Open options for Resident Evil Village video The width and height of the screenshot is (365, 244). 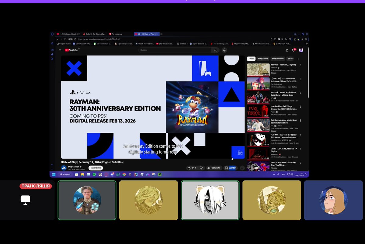pos(300,107)
